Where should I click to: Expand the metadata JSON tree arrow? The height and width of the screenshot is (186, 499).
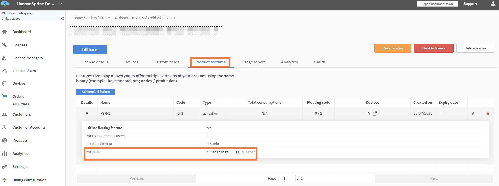coord(207,152)
